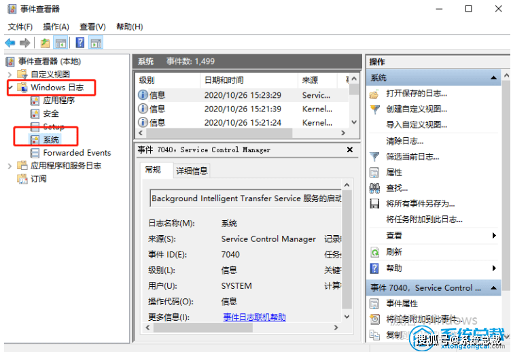Select the Setup log

(54, 126)
